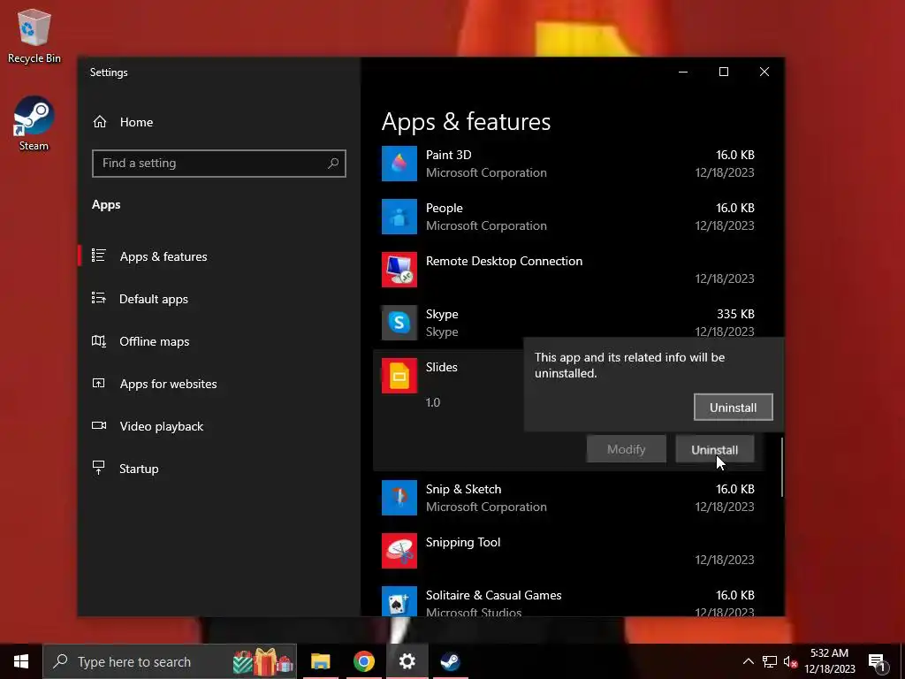Screen dimensions: 905x679
Task: Open the notification action center
Action: (x=878, y=662)
